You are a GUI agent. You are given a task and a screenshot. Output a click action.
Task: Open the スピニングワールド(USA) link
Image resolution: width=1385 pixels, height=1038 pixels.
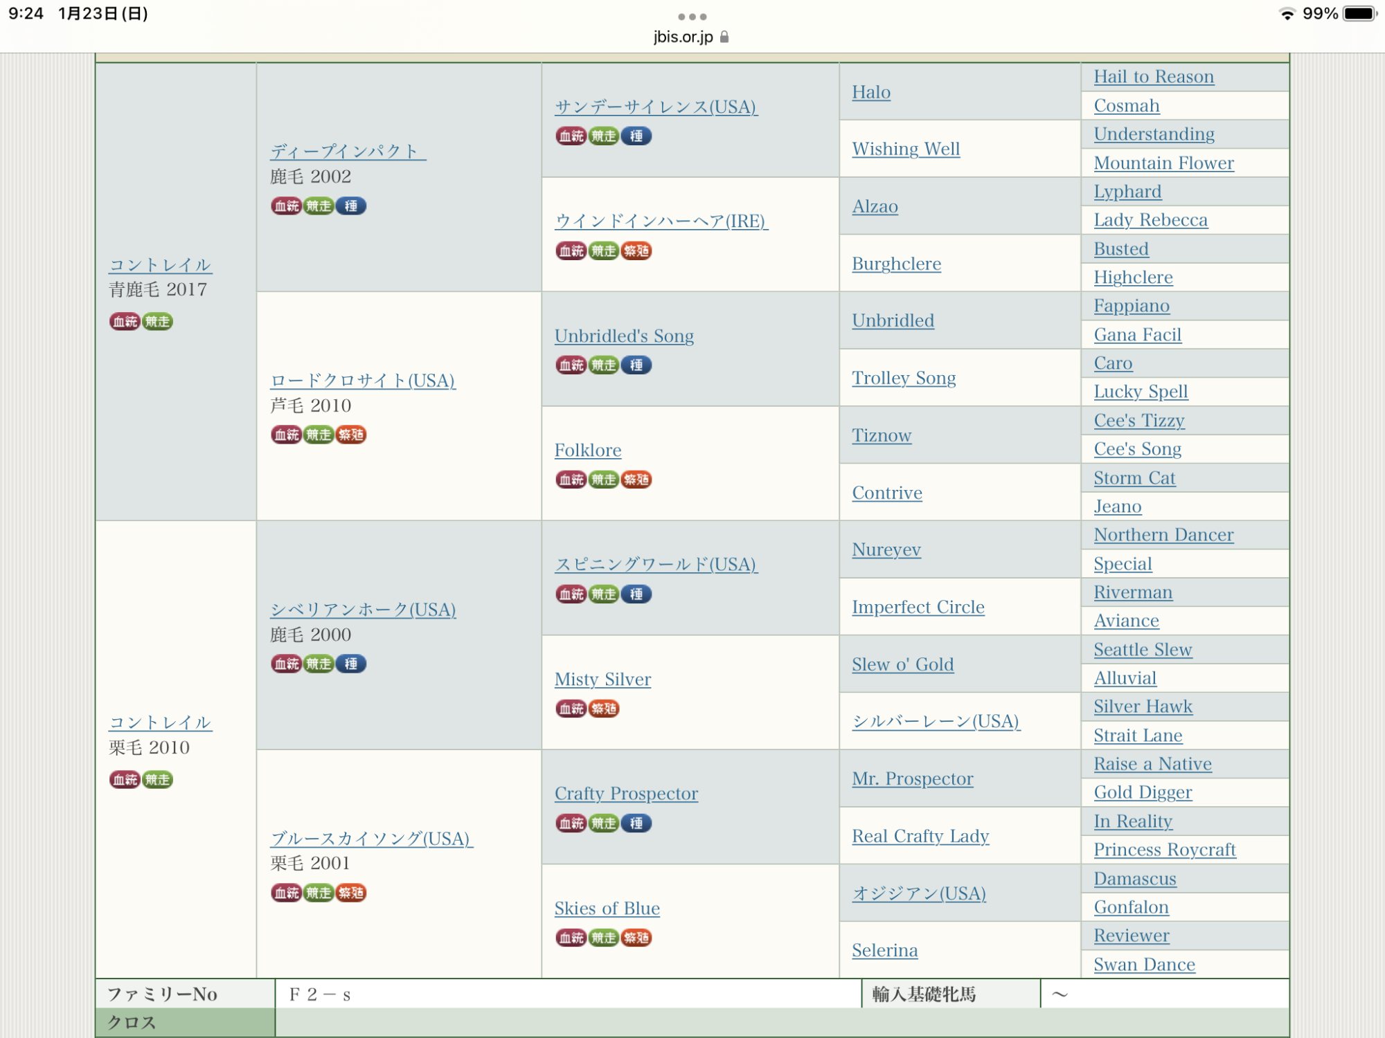pyautogui.click(x=656, y=565)
